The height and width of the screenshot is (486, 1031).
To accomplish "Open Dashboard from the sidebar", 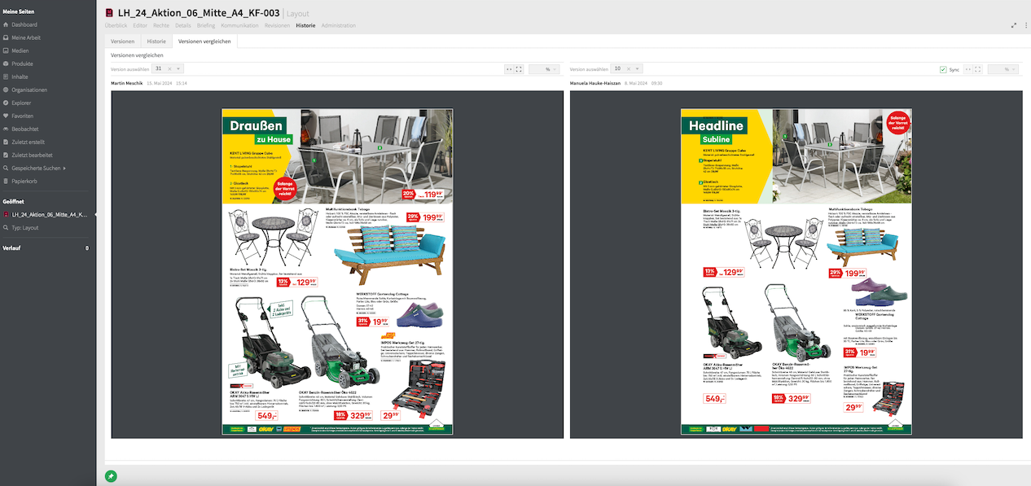I will click(x=24, y=24).
